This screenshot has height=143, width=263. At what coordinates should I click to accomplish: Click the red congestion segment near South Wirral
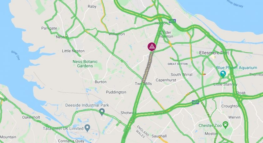coord(204,74)
